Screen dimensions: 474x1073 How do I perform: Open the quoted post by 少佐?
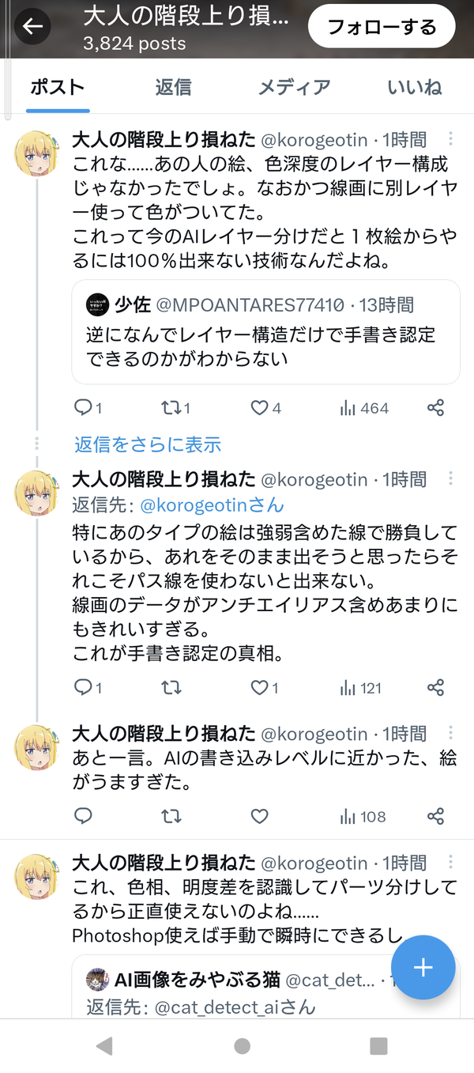pyautogui.click(x=265, y=331)
